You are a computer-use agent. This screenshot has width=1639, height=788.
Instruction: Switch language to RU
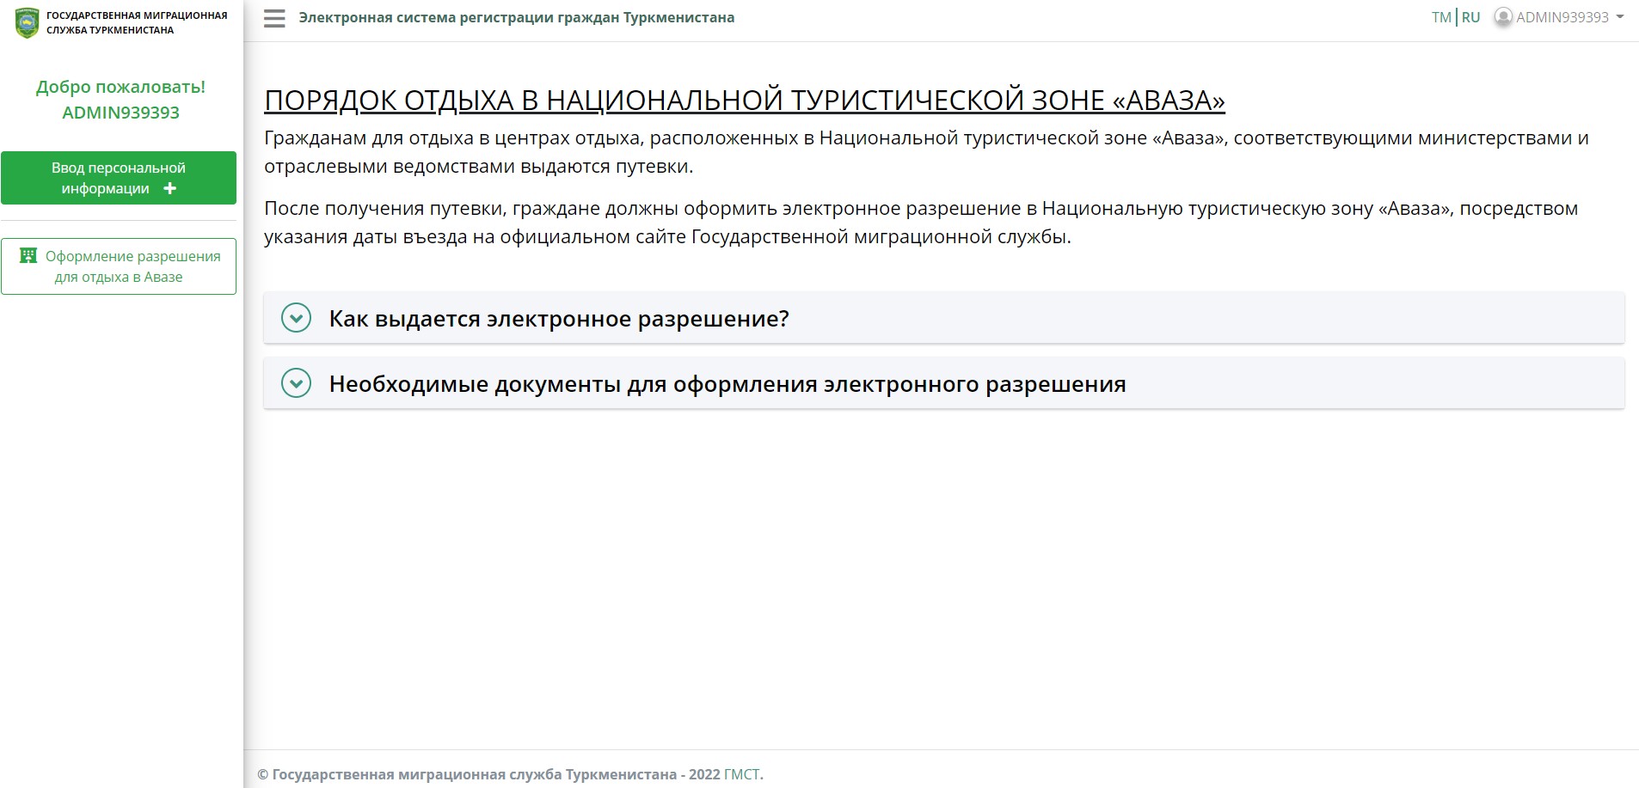pos(1470,17)
